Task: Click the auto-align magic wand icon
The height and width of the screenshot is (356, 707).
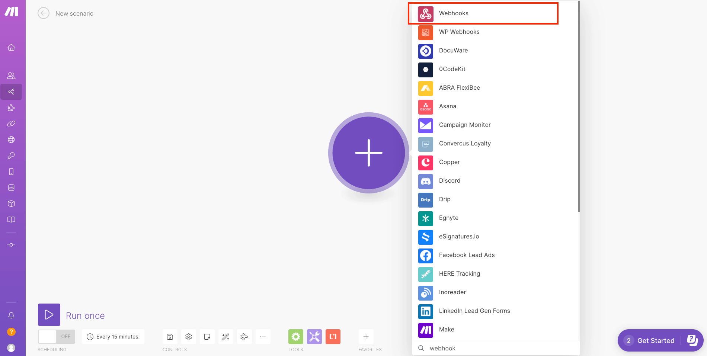Action: pos(225,337)
